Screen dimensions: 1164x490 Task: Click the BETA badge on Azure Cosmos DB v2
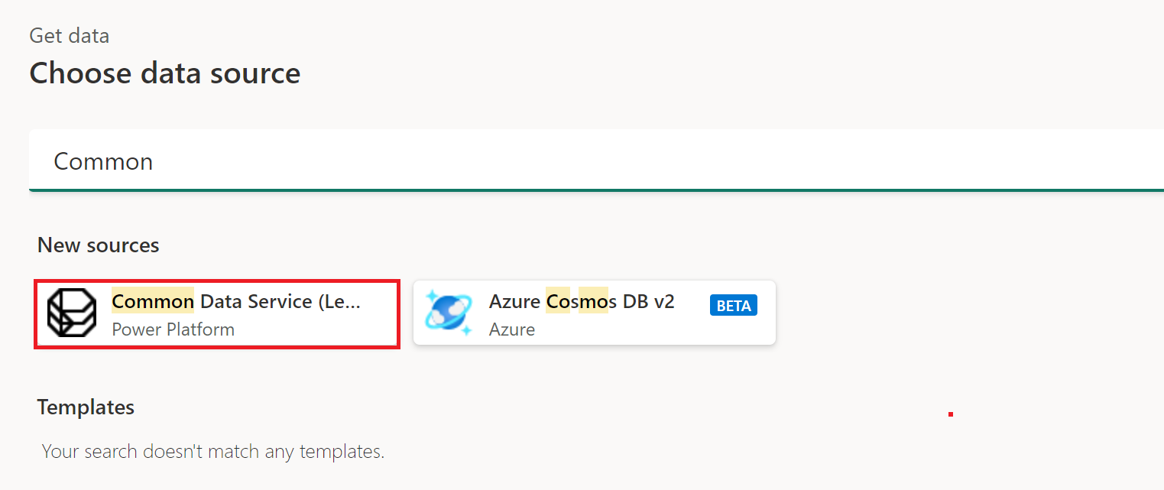point(733,305)
